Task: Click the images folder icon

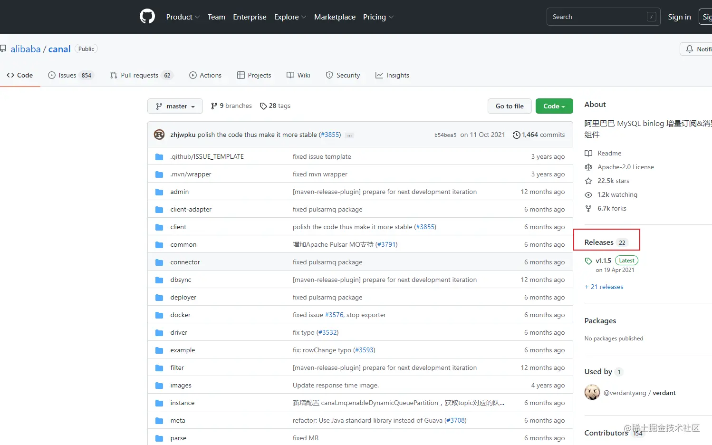Action: (x=159, y=386)
